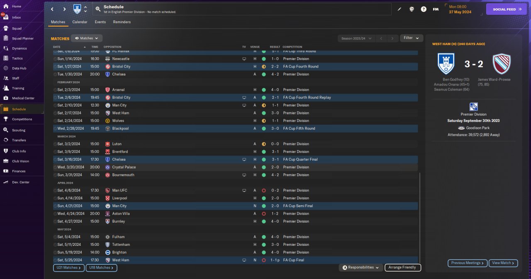Click the matches list vertical scrollbar
The width and height of the screenshot is (531, 279).
coord(419,218)
